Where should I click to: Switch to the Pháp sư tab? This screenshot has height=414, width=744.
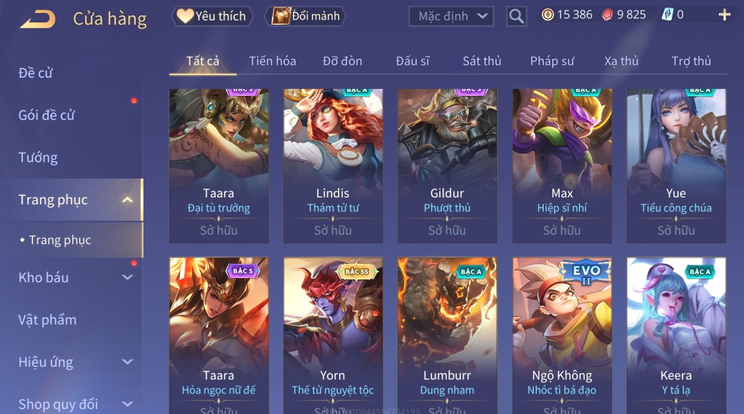pyautogui.click(x=552, y=61)
